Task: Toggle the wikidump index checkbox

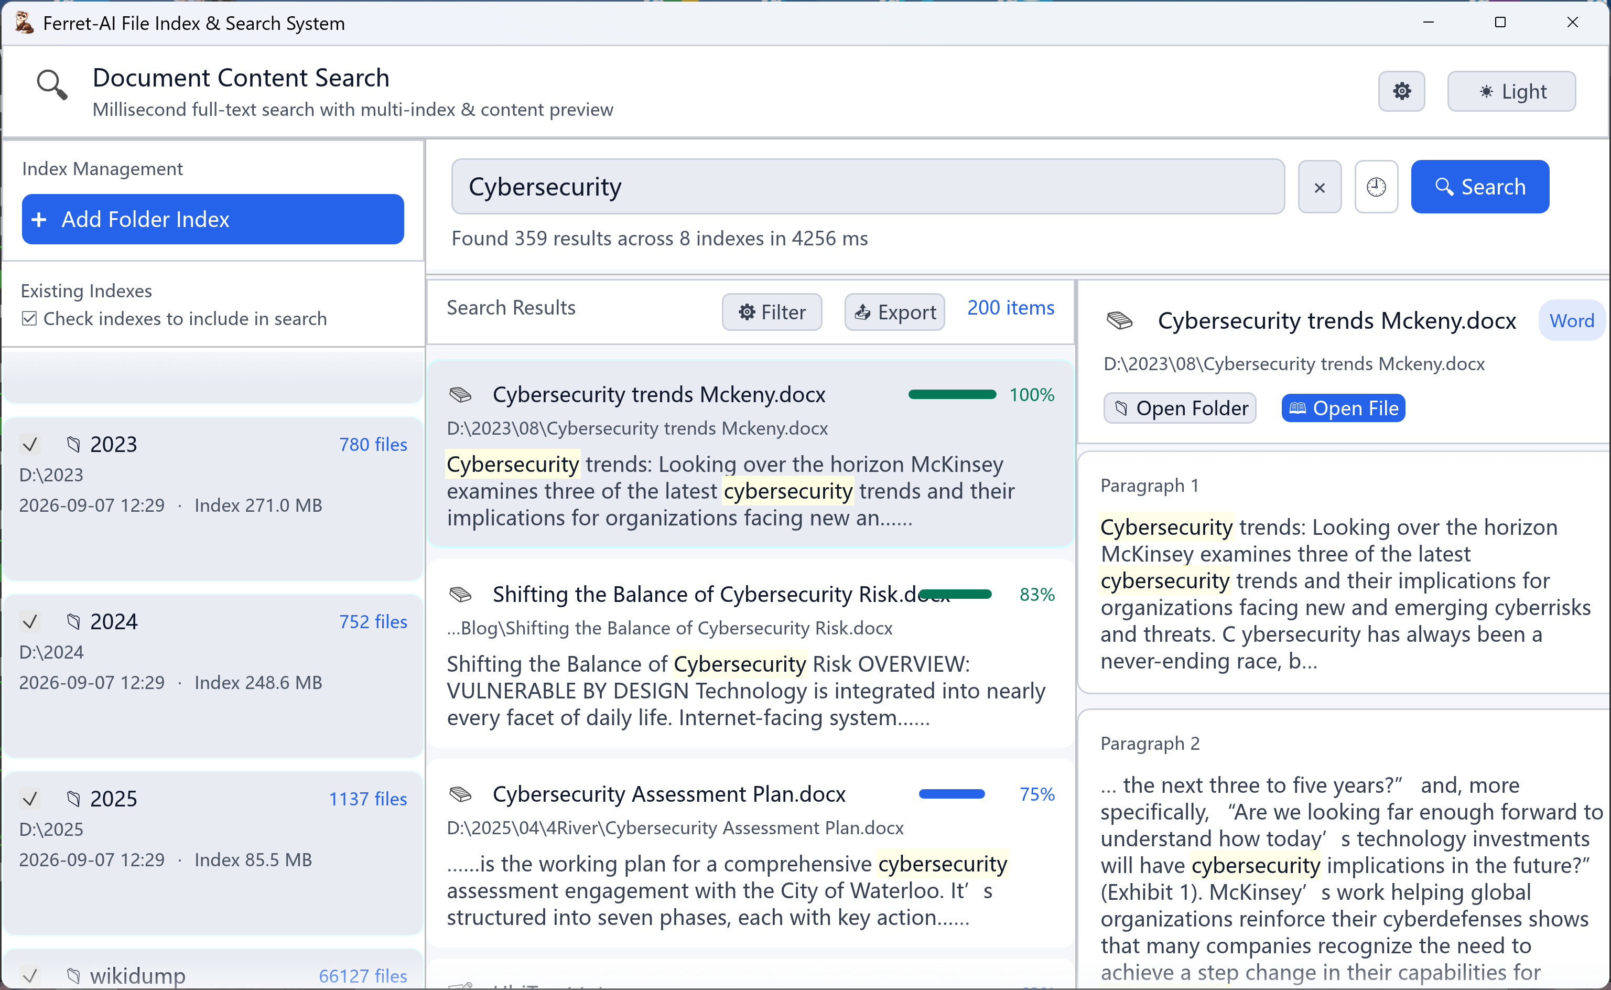Action: [x=29, y=976]
